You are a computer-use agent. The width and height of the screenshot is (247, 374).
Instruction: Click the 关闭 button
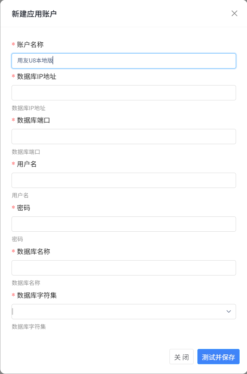pos(181,357)
